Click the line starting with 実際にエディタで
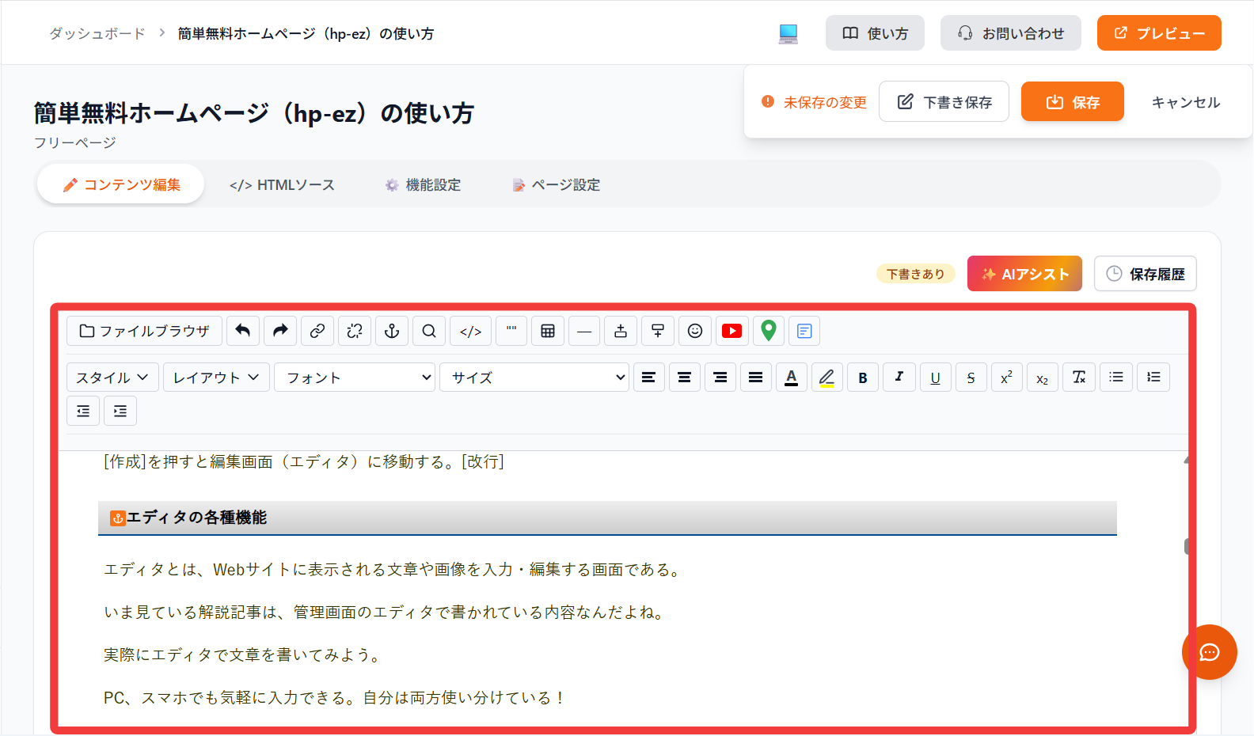Image resolution: width=1254 pixels, height=736 pixels. point(245,654)
